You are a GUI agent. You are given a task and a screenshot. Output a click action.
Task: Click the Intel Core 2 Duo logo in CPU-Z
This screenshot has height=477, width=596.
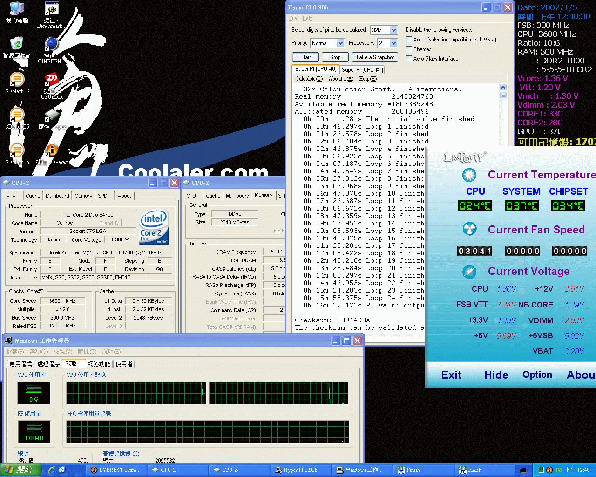(x=154, y=227)
